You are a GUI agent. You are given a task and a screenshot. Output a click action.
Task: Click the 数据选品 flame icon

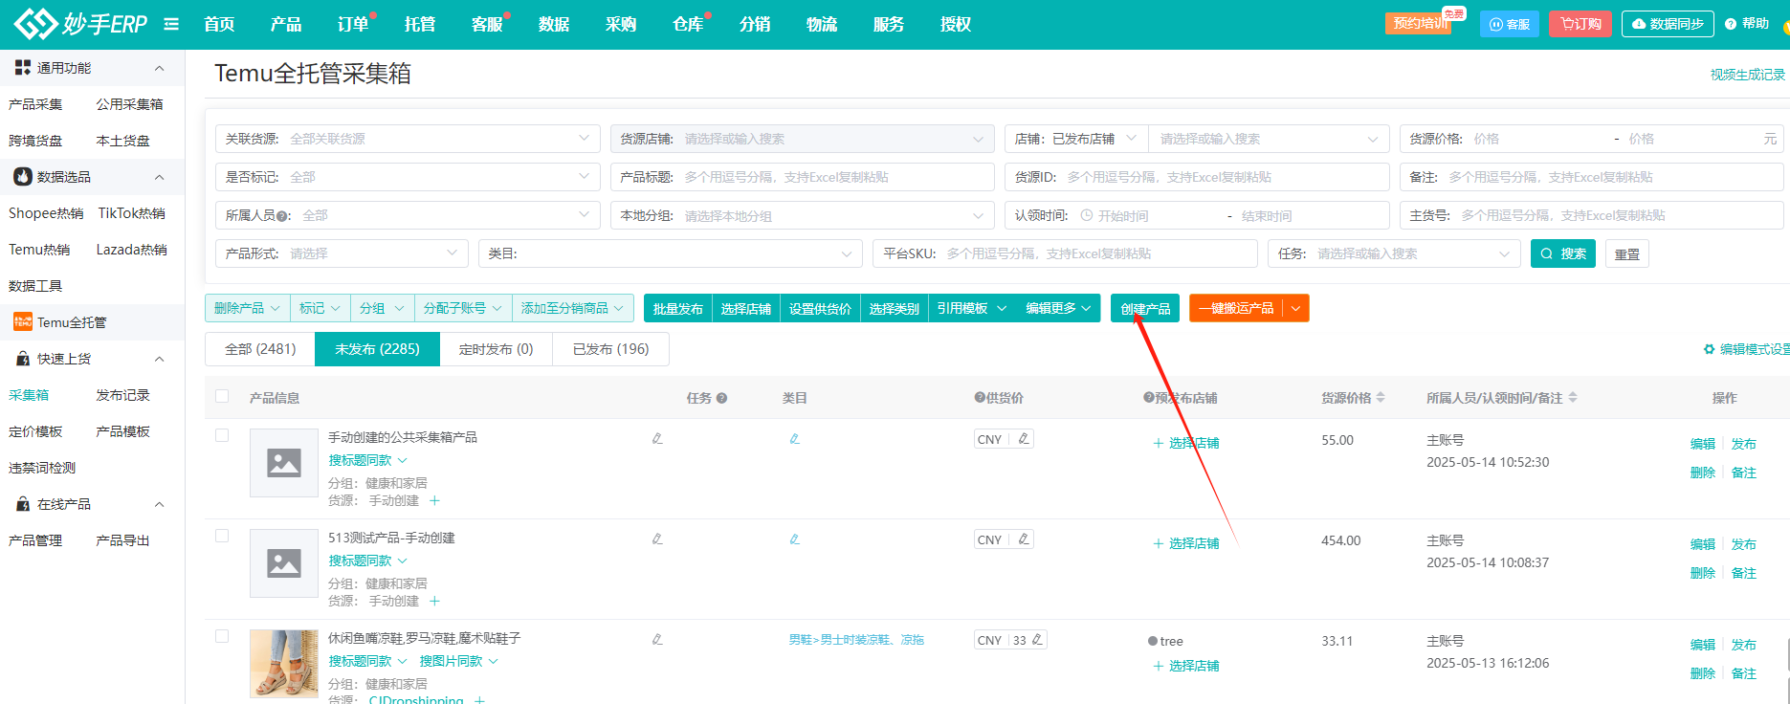[x=23, y=177]
